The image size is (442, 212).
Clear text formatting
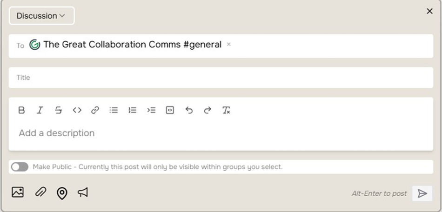coord(226,110)
